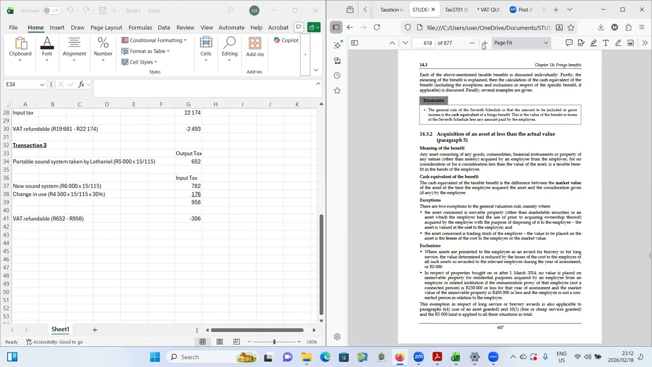
Task: Switch to the Formulas ribbon tab
Action: pos(140,28)
